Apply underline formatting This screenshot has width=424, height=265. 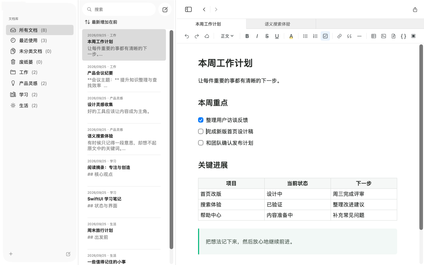(x=277, y=36)
